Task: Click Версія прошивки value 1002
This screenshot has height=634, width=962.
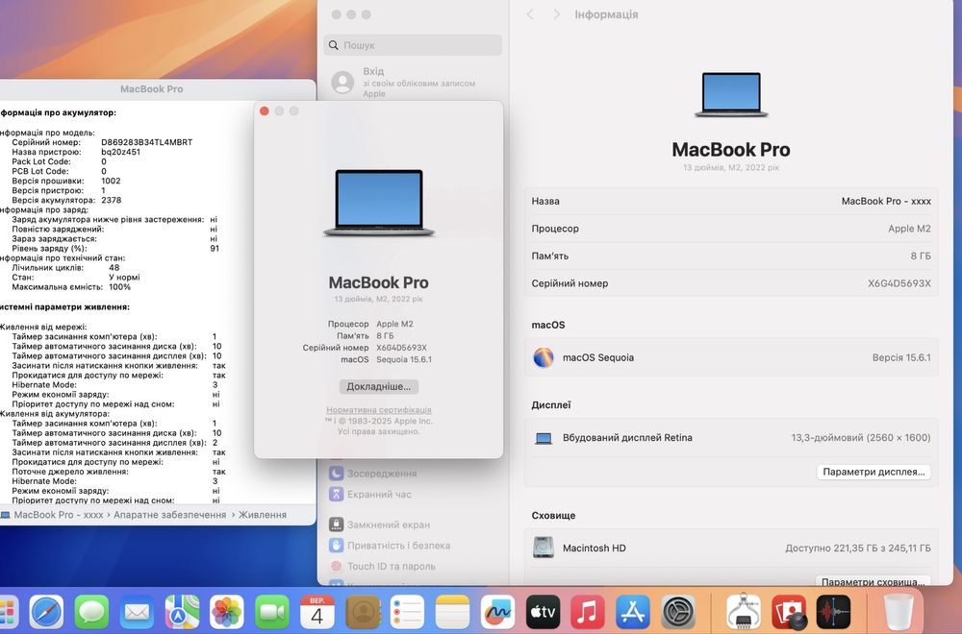Action: (111, 181)
